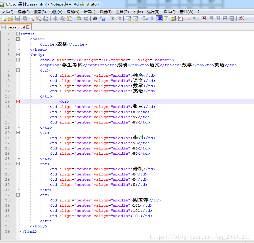Collapse the body block on line 5

point(18,55)
